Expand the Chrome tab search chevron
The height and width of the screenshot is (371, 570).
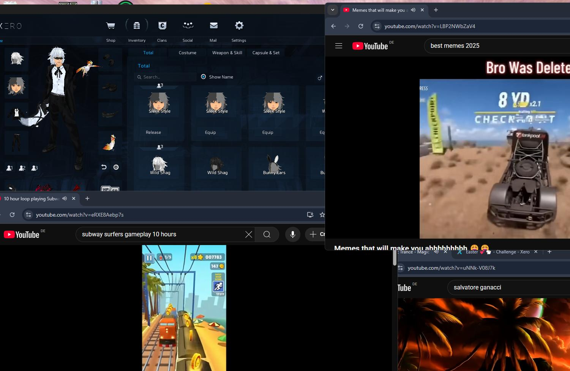333,10
